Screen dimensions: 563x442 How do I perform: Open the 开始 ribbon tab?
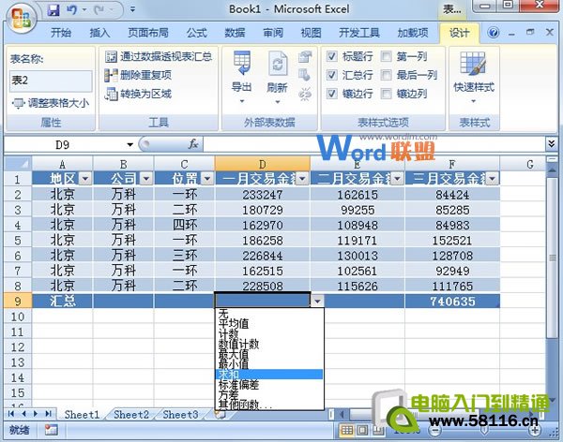(x=60, y=33)
